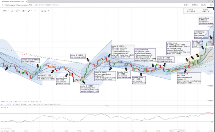Remove the MME indicator with its X
215x132 pixels.
[x=11, y=102]
